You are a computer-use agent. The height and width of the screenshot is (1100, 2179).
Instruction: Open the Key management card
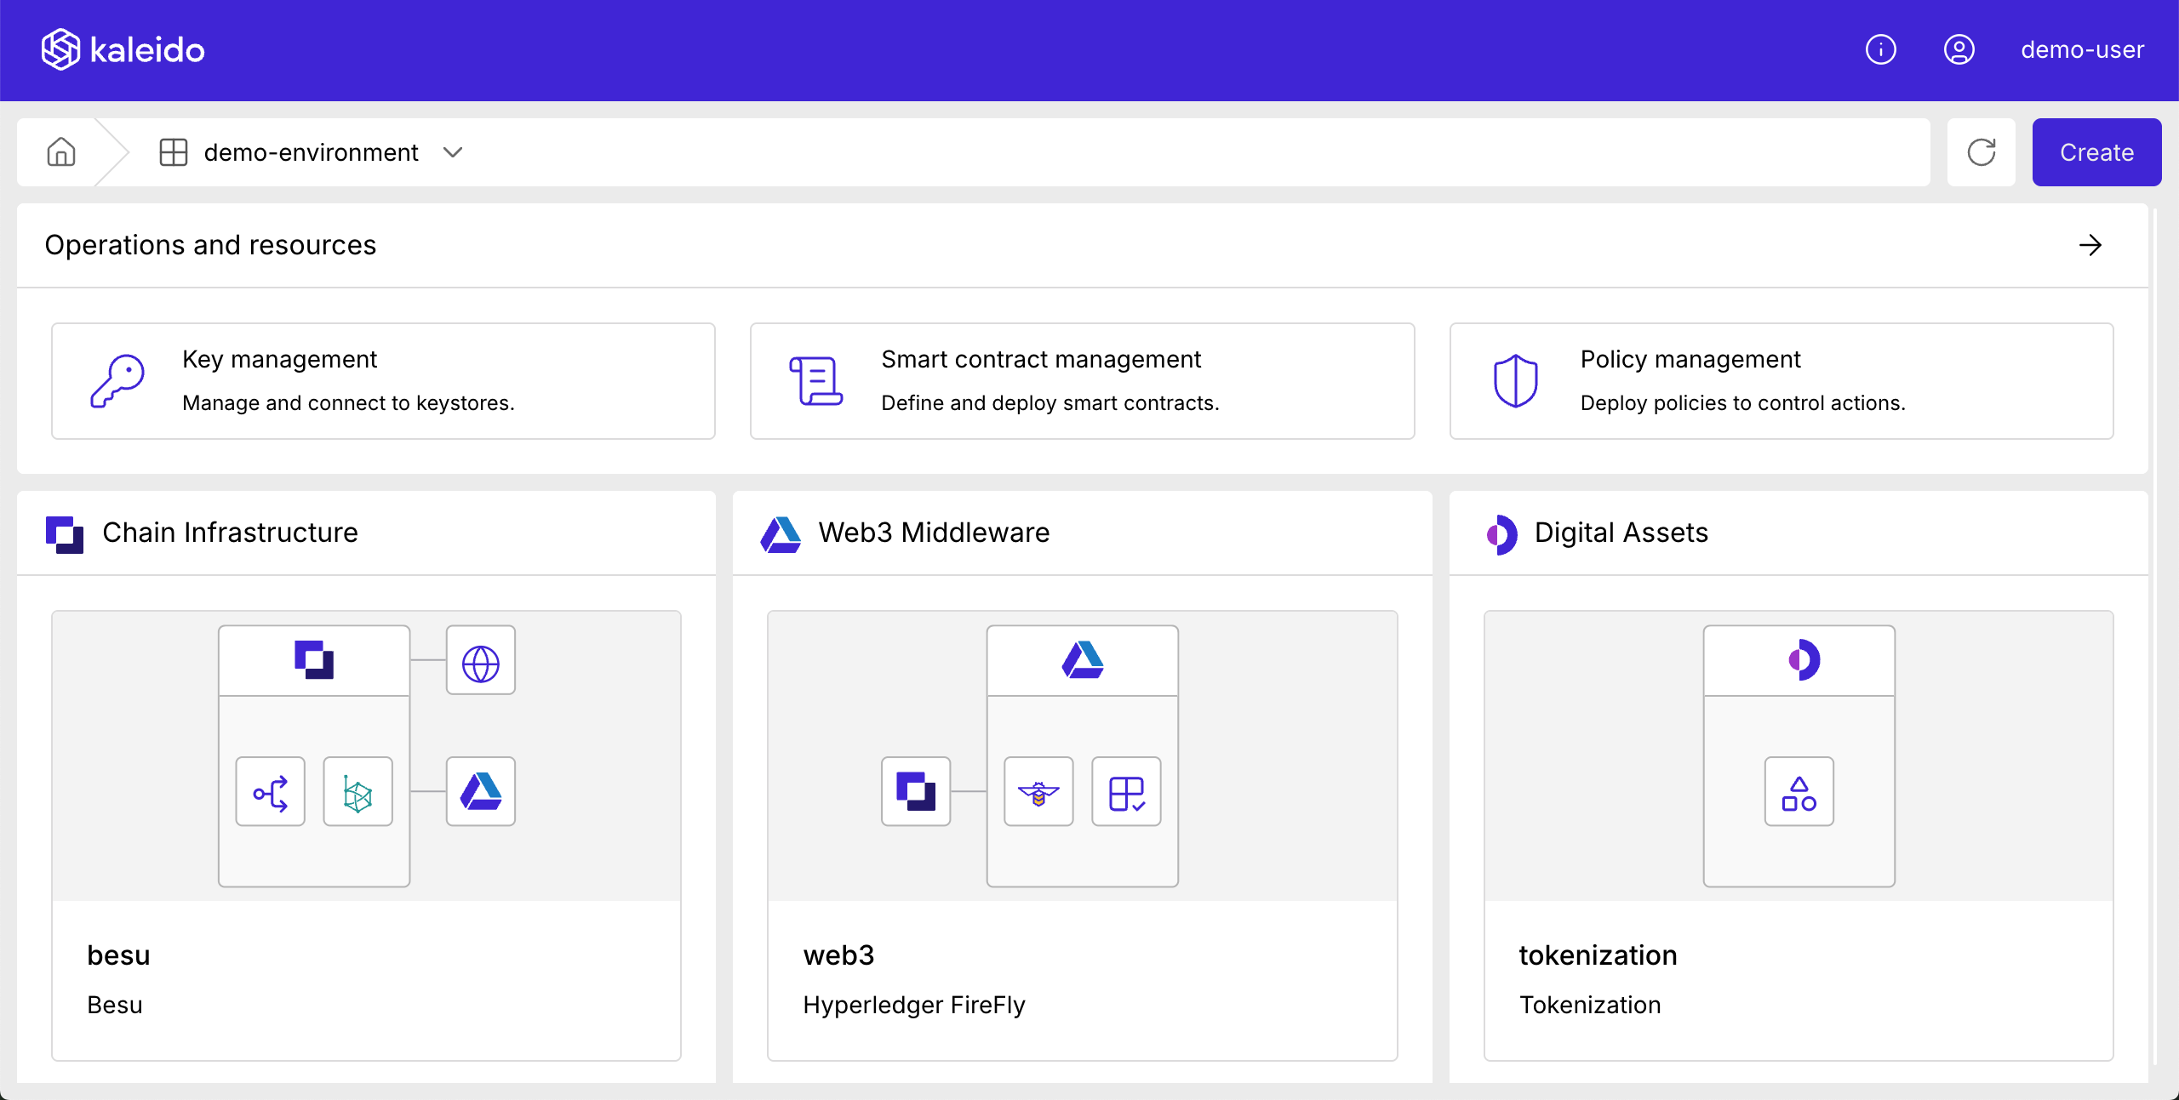(383, 381)
